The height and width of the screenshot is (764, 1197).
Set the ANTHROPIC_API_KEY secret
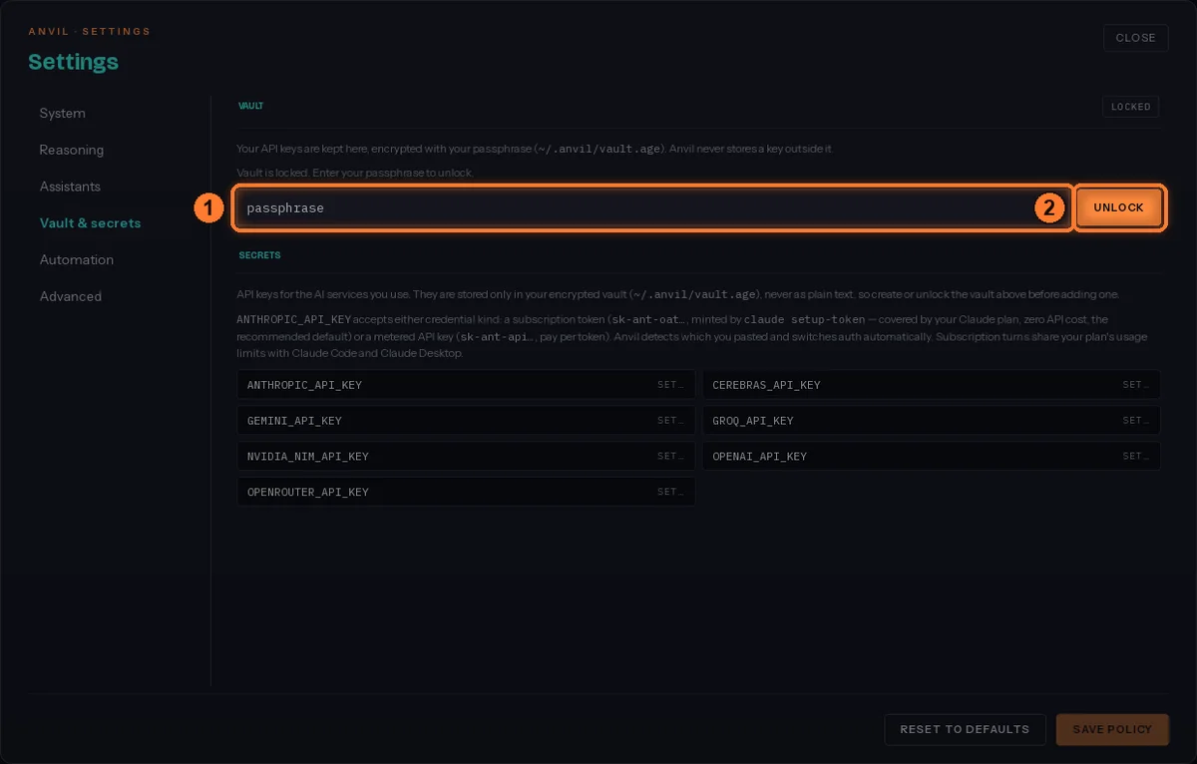pyautogui.click(x=672, y=385)
